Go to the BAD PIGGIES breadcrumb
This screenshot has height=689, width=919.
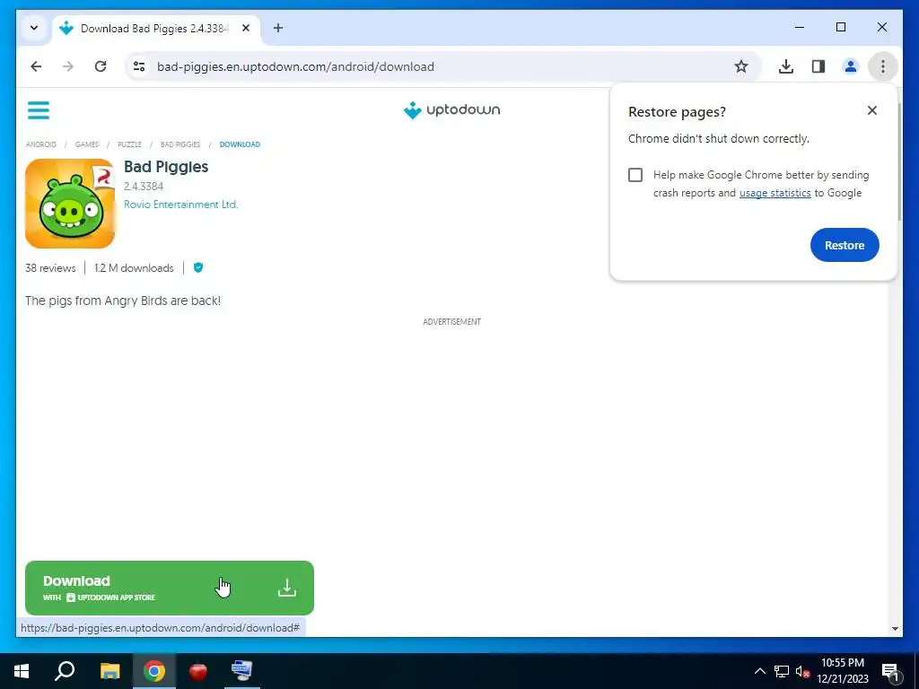coord(180,144)
